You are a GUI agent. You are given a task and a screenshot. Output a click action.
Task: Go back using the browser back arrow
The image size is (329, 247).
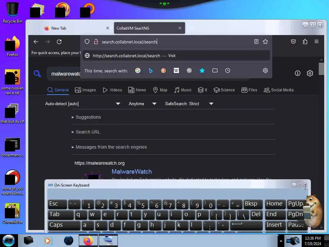click(36, 42)
